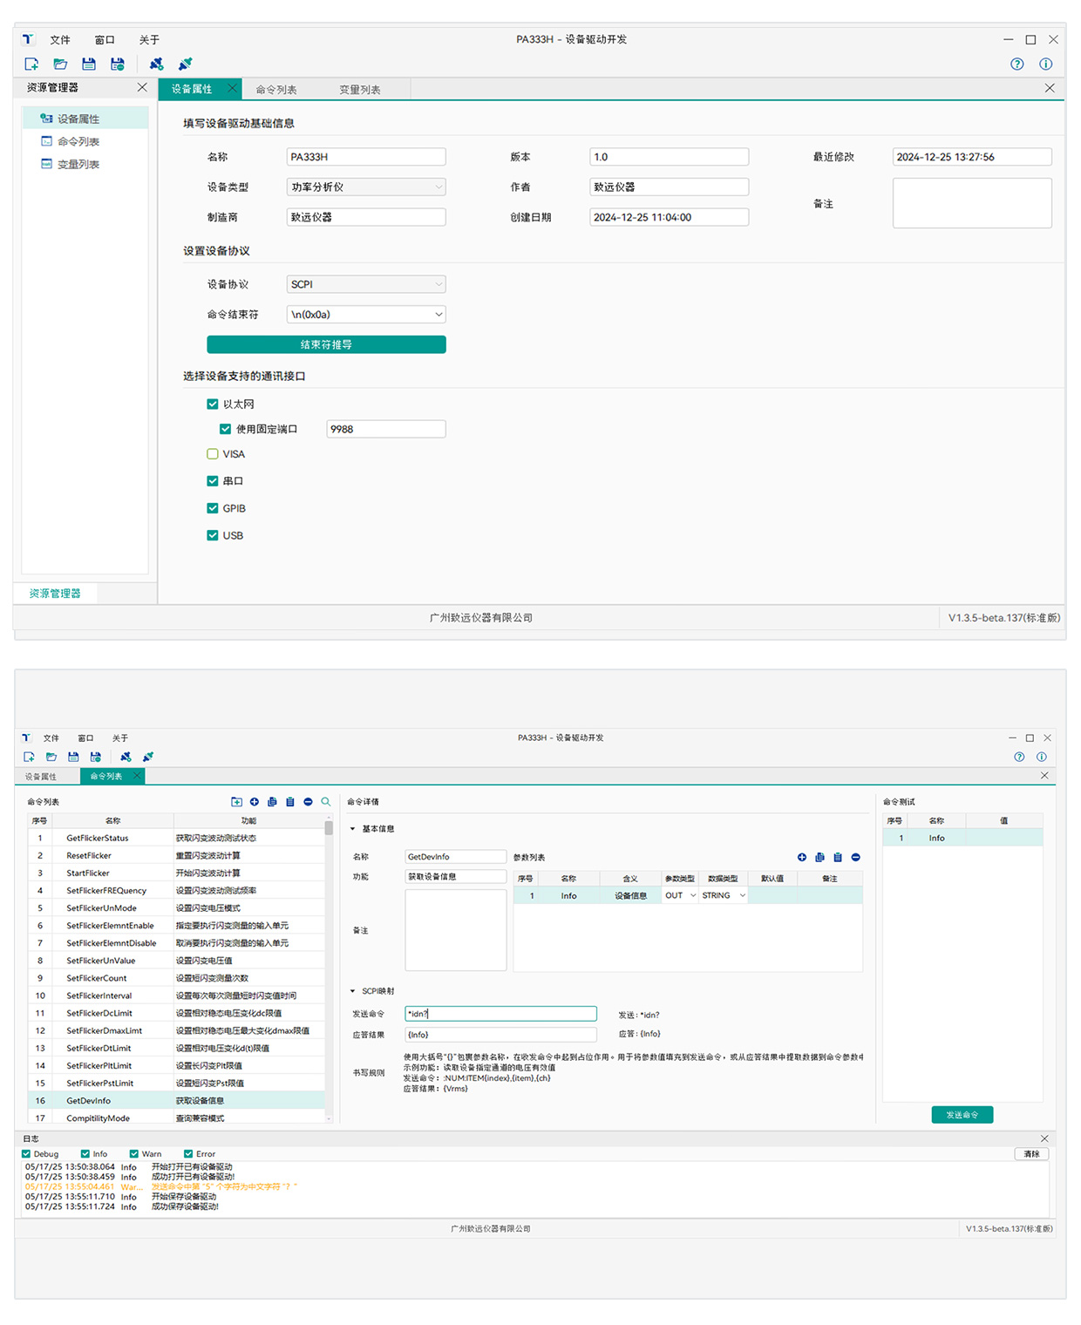Click the 发送命令 input field containing *idn?
This screenshot has width=1081, height=1325.
coord(500,1014)
